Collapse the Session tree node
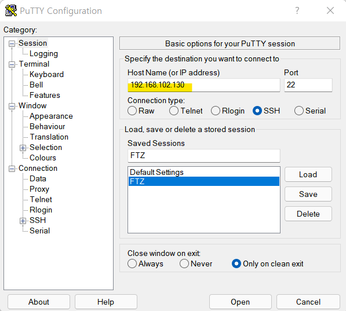The width and height of the screenshot is (346, 311). point(12,43)
